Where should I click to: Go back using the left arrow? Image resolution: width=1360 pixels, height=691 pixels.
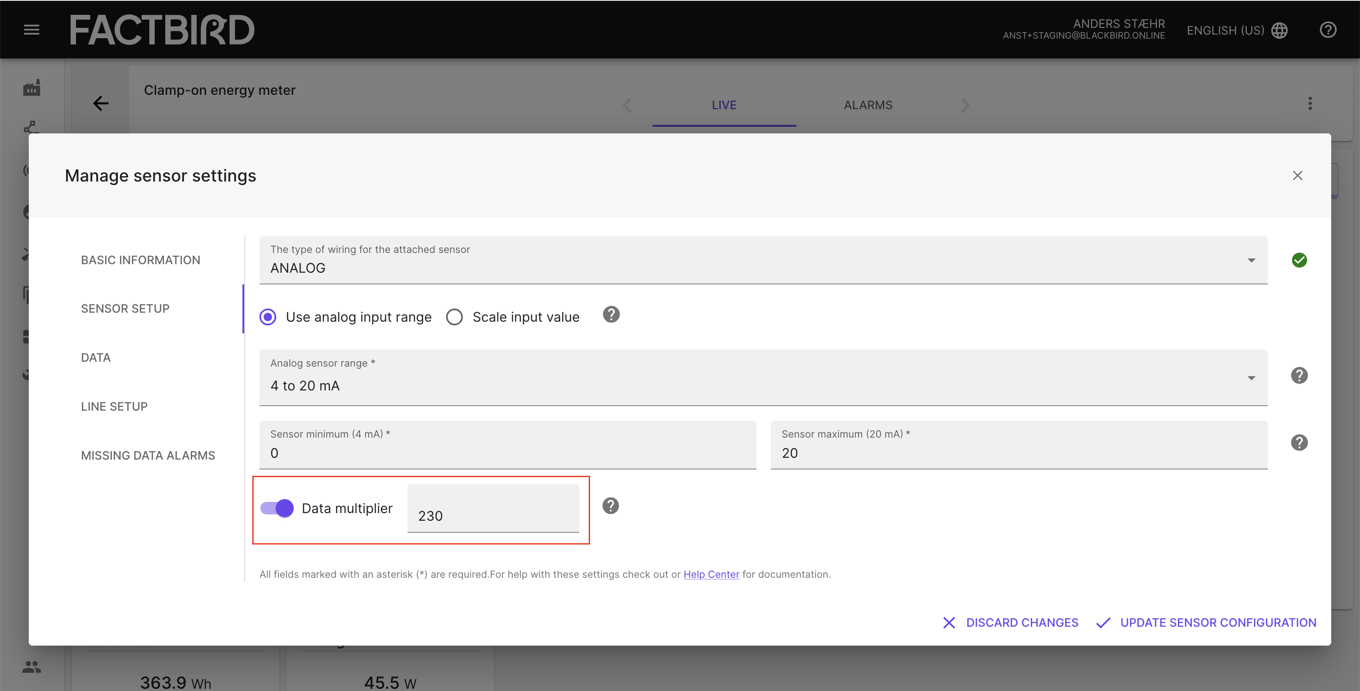(100, 103)
